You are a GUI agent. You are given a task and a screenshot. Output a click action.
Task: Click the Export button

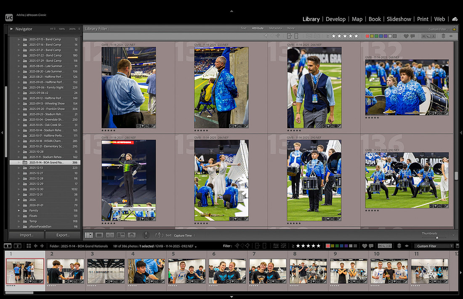click(63, 235)
